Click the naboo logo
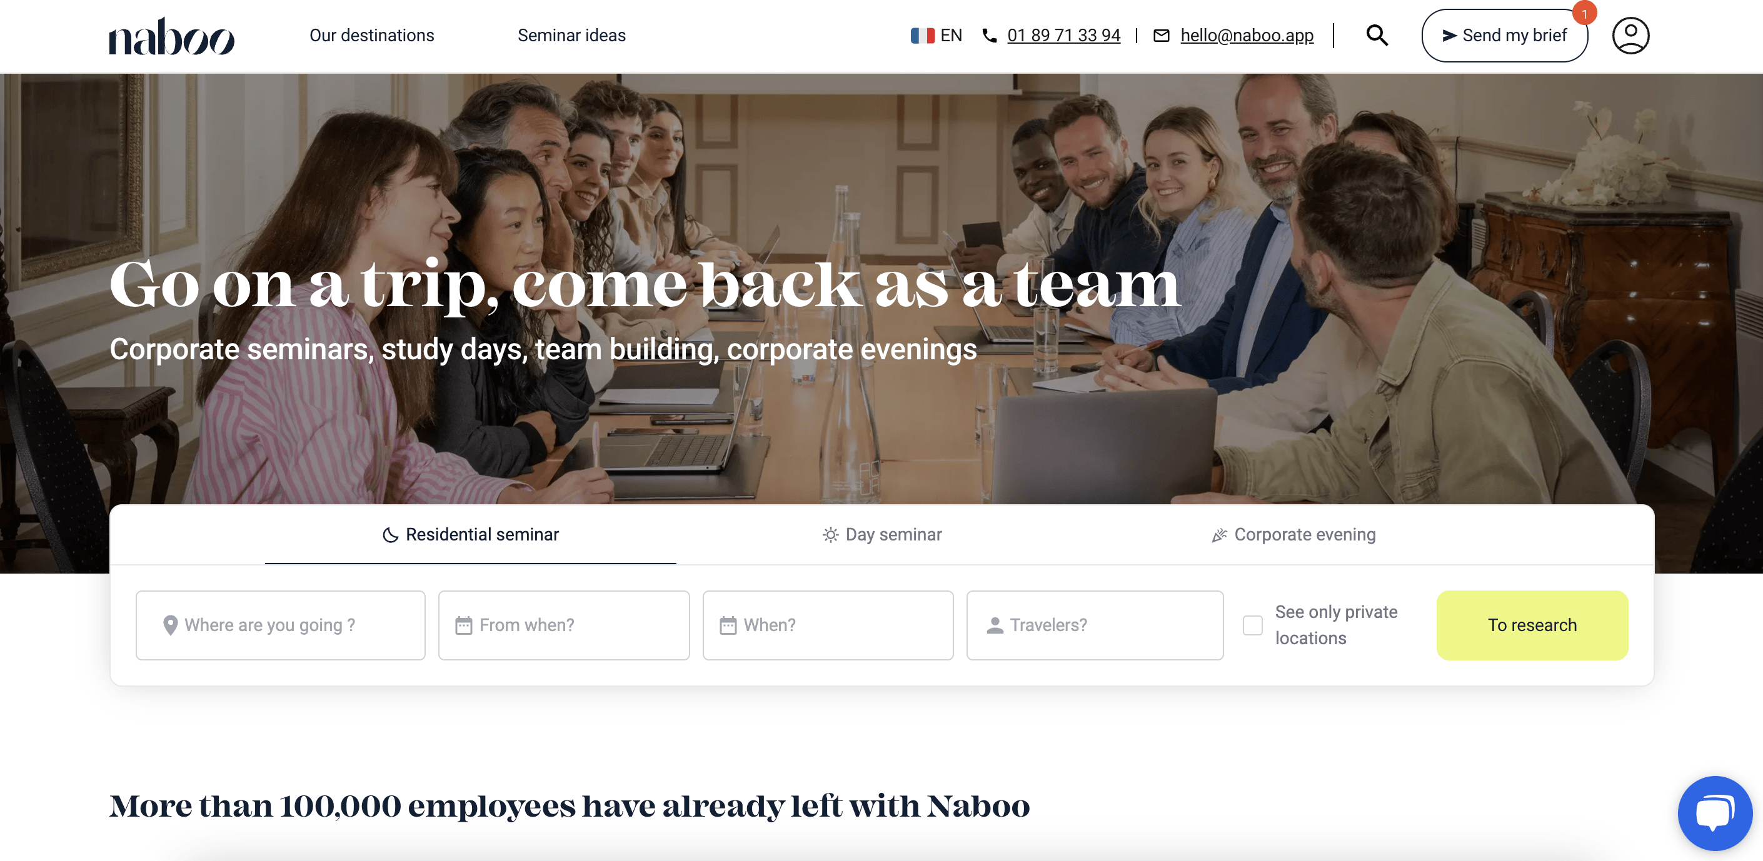Viewport: 1763px width, 861px height. coord(172,36)
